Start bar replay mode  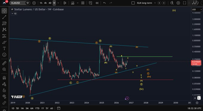(97, 3)
